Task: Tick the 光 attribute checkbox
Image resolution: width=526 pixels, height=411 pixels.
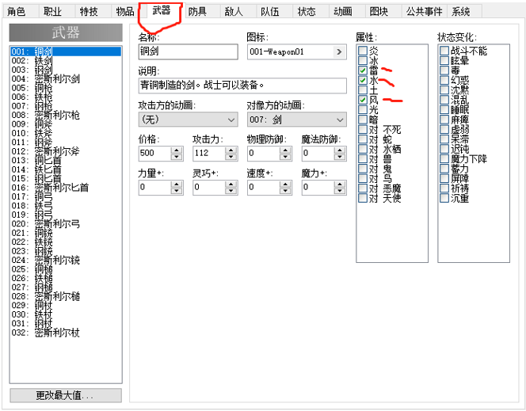Action: (x=363, y=109)
